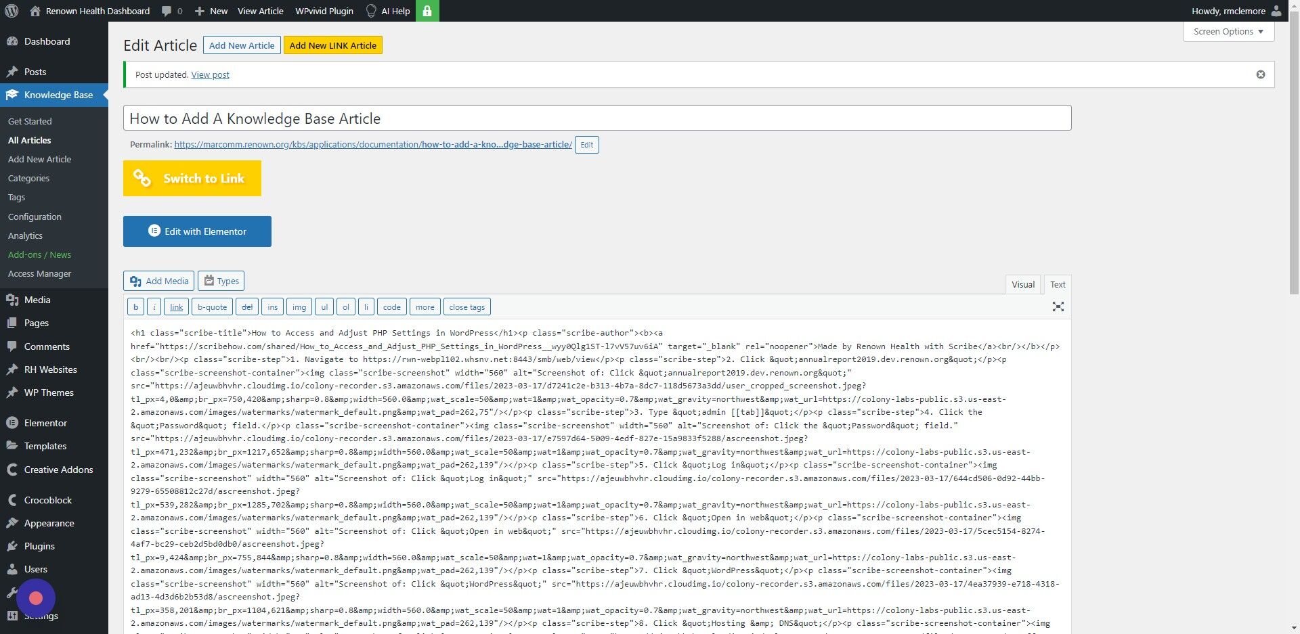Open Posts menu in sidebar
The width and height of the screenshot is (1300, 634).
pos(54,72)
